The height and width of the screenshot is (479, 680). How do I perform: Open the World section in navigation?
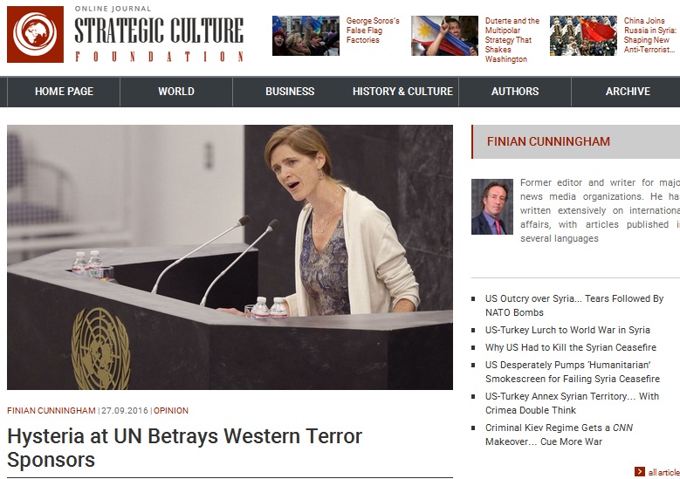176,92
